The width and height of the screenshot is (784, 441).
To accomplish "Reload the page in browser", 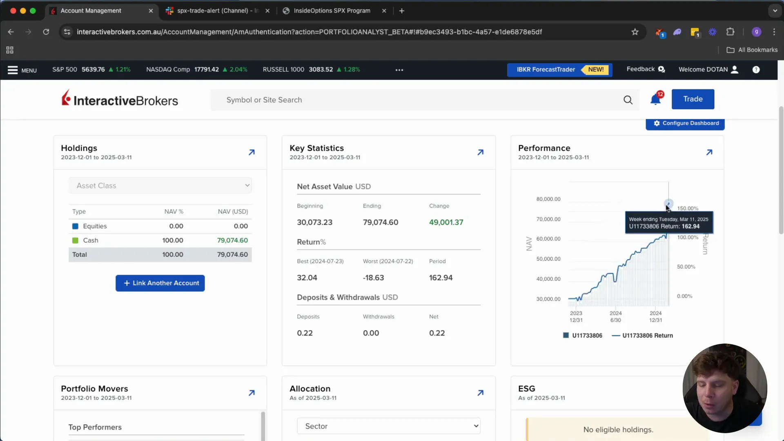I will [46, 32].
